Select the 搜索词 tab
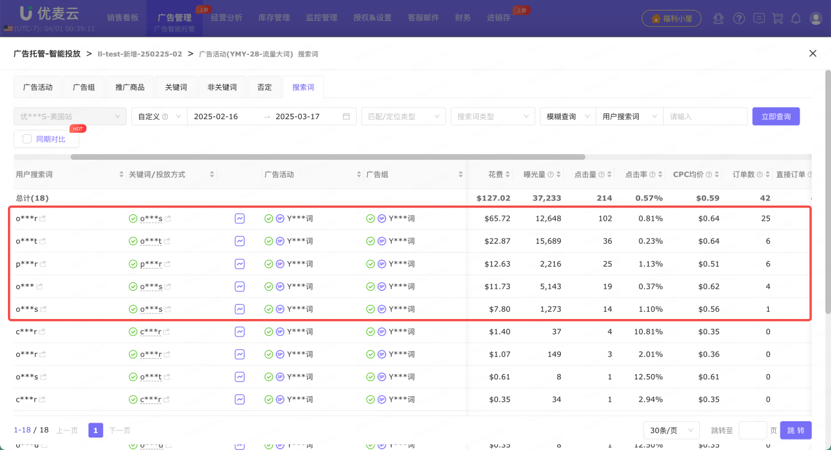The width and height of the screenshot is (831, 450). tap(304, 87)
